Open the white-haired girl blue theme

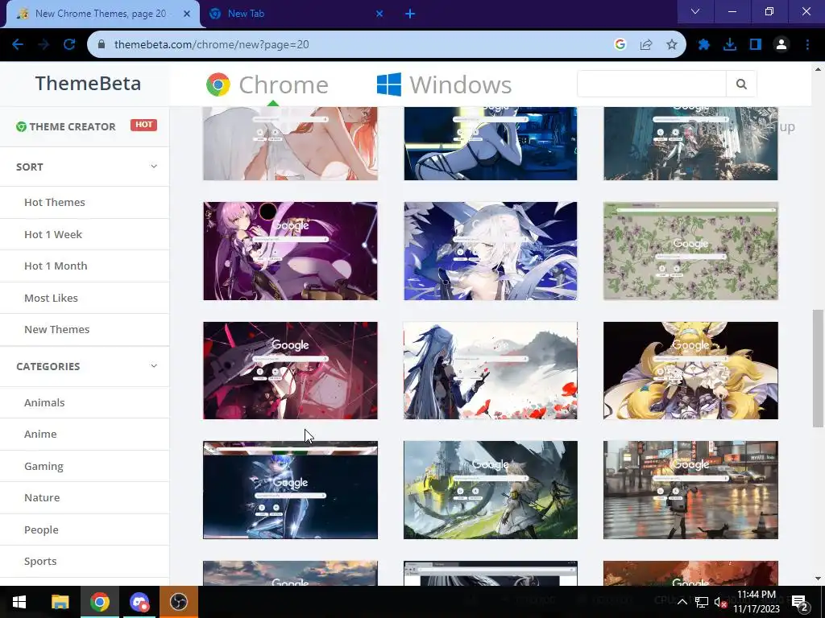pos(491,251)
